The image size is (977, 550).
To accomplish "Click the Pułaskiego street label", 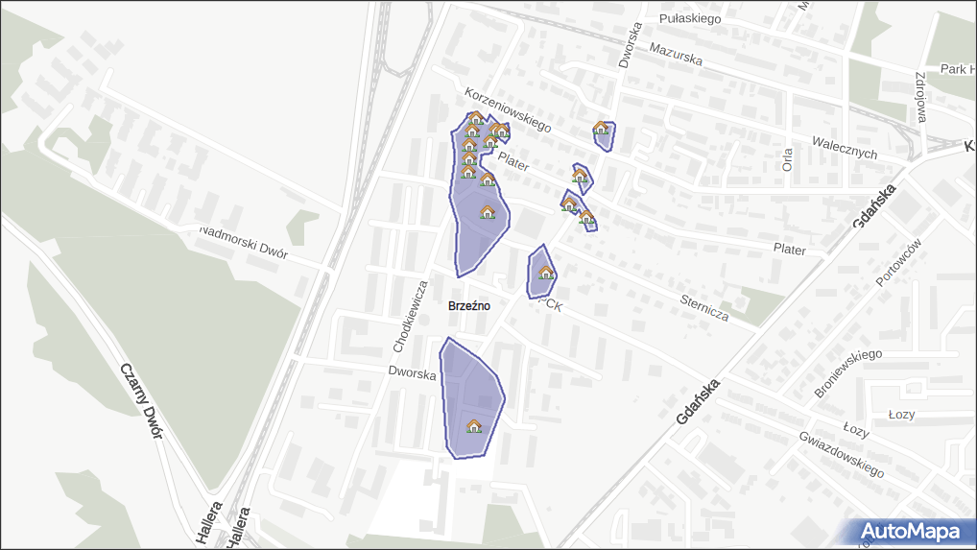I will click(x=690, y=18).
